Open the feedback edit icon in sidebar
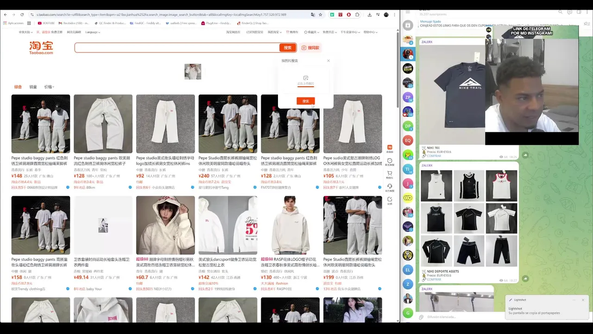Viewport: 593px width, 334px height. pyautogui.click(x=390, y=200)
